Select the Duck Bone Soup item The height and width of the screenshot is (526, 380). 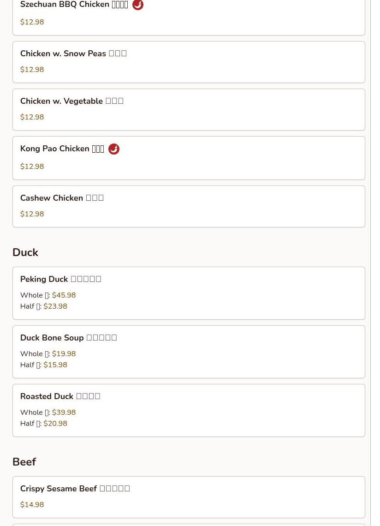point(189,352)
